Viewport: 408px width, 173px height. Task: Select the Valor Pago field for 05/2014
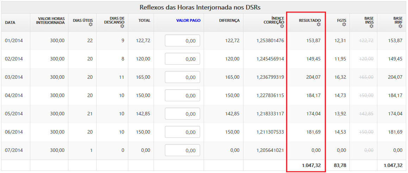pos(183,114)
